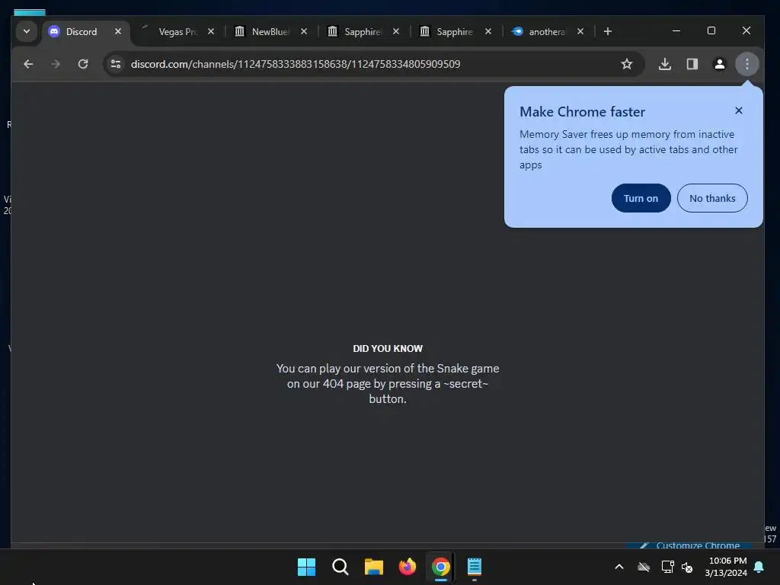Screen dimensions: 780x585
Task: Select Chrome icon in the taskbar
Action: tap(440, 567)
